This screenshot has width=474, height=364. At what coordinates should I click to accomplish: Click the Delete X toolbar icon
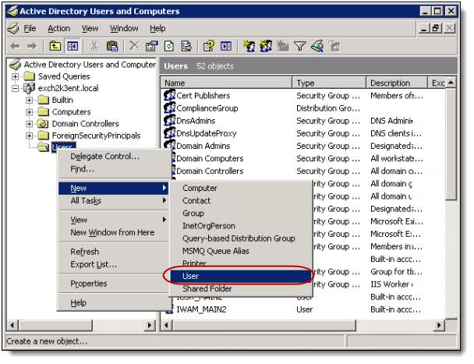tap(133, 46)
